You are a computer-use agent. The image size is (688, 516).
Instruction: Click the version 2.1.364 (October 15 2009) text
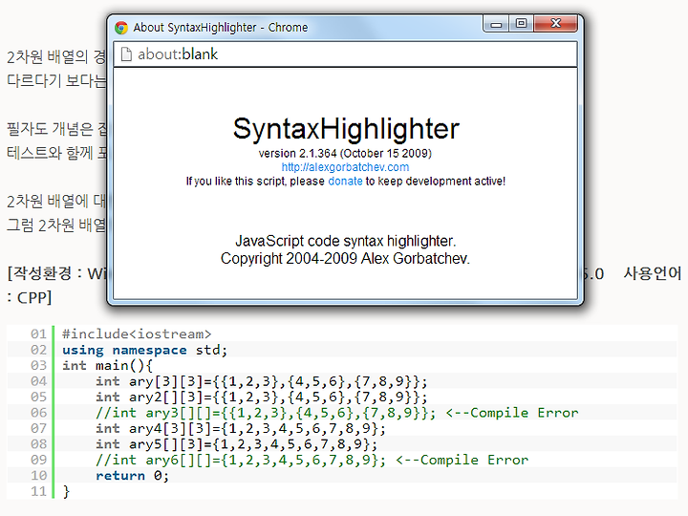(x=345, y=153)
